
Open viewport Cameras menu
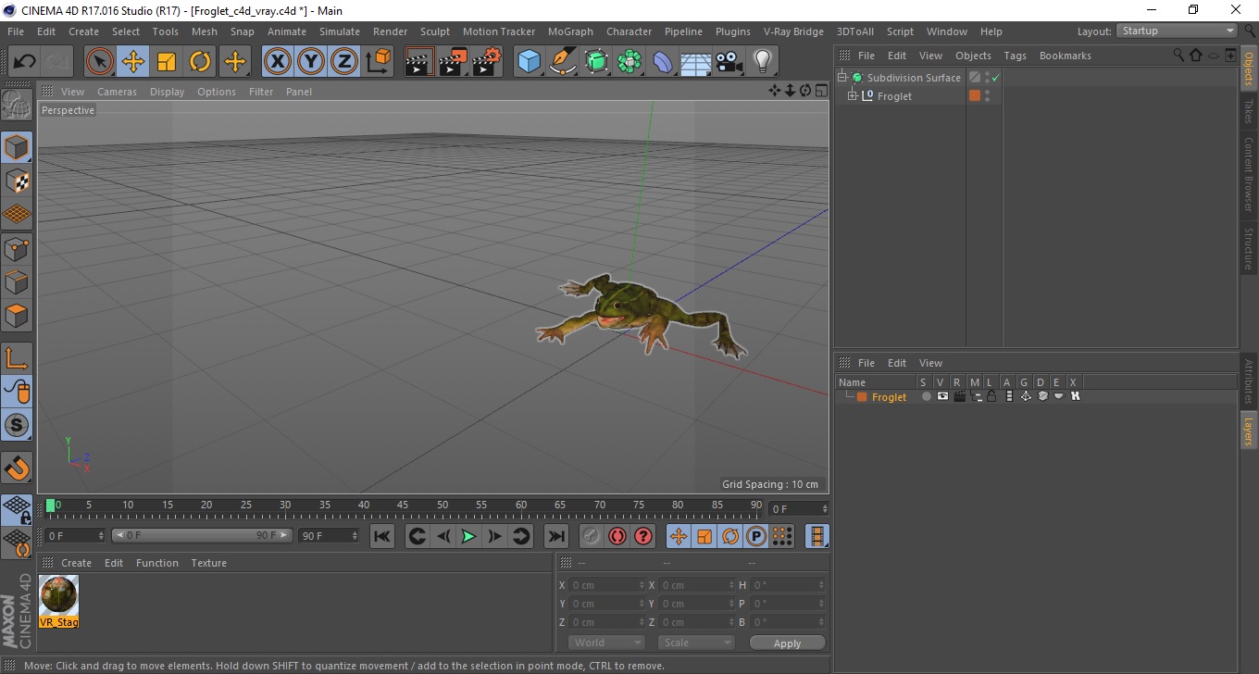(x=118, y=92)
